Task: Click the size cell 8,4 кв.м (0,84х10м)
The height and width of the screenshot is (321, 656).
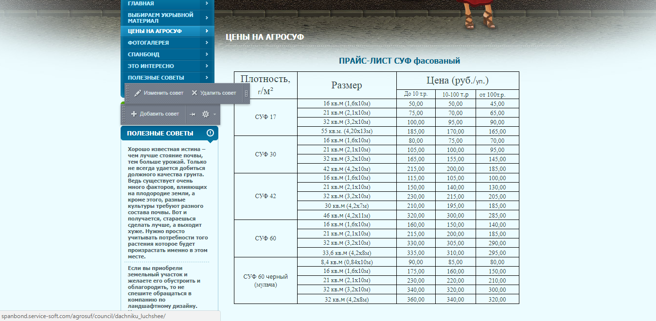Action: pyautogui.click(x=347, y=262)
